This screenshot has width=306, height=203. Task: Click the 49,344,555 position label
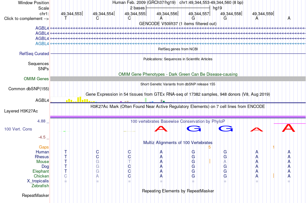pyautogui.click(x=135, y=14)
